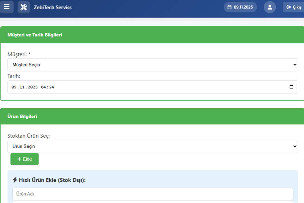Select the minutes value in Tarih field

tap(51, 87)
